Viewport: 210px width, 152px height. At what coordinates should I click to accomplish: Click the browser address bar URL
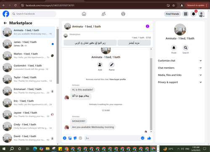coord(50,5)
